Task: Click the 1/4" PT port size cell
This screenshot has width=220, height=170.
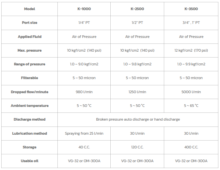Action: (x=84, y=23)
